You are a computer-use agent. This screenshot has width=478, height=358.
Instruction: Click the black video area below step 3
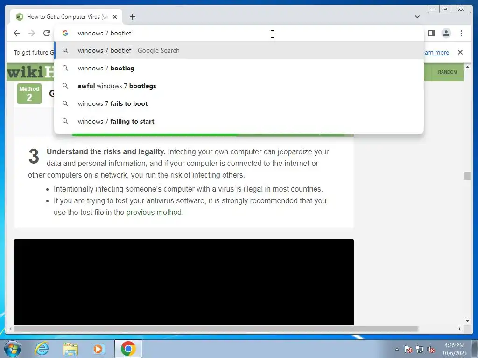(x=184, y=282)
